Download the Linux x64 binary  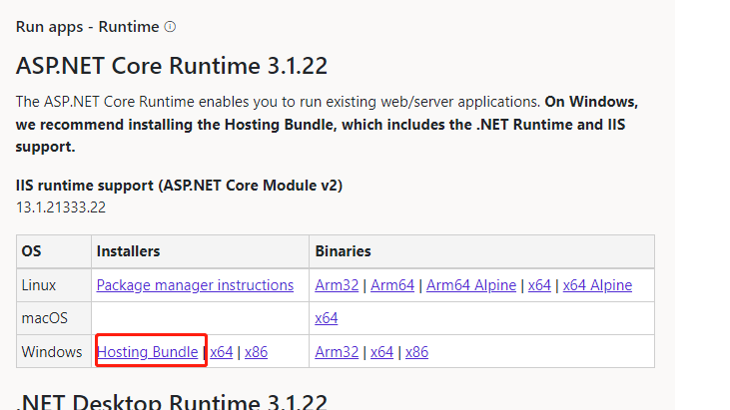(x=539, y=285)
